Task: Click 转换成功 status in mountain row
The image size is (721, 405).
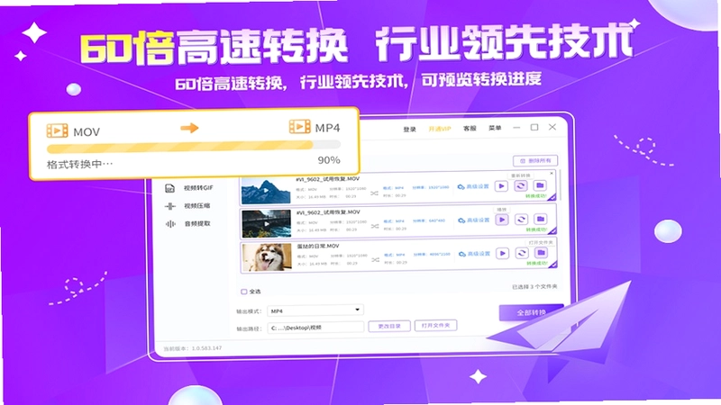Action: point(535,196)
